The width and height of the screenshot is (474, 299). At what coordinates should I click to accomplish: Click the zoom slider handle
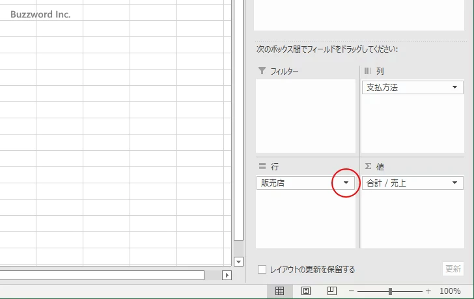pos(390,291)
